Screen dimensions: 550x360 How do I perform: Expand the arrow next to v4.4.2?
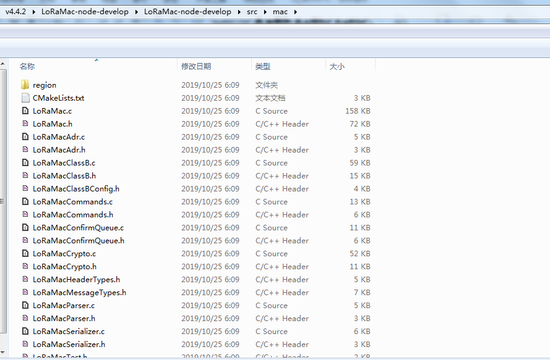(34, 11)
